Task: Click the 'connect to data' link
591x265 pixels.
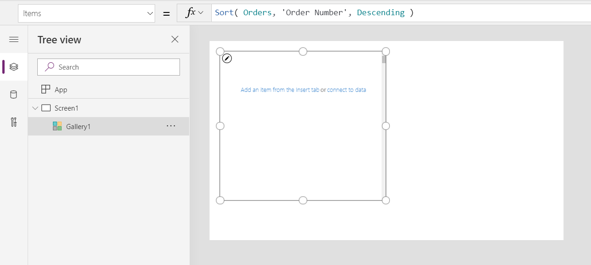Action: click(x=347, y=90)
